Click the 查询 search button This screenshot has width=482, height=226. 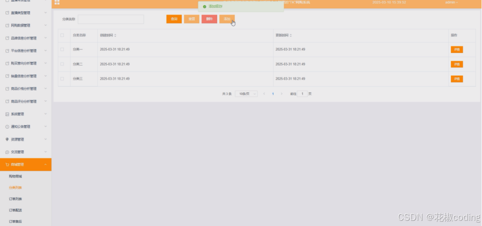(174, 19)
